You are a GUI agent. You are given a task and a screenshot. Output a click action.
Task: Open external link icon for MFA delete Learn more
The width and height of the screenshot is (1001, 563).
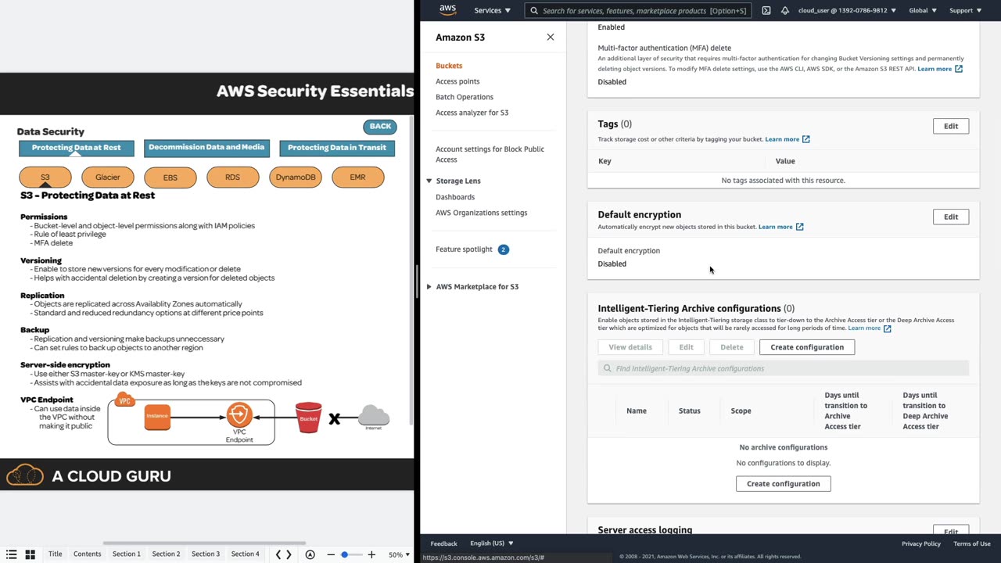coord(959,69)
